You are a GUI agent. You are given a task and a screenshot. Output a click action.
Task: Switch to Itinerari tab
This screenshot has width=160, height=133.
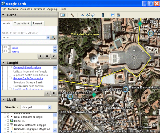point(37,23)
